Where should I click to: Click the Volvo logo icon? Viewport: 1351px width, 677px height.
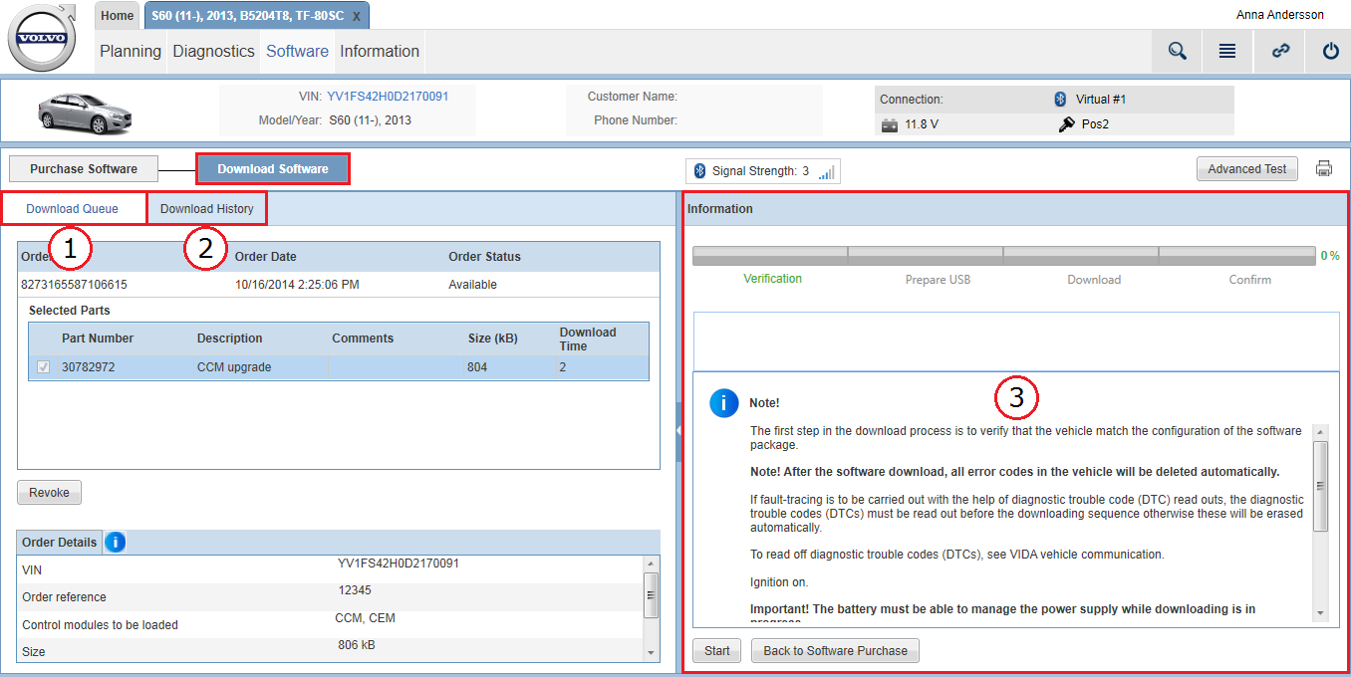[x=42, y=38]
